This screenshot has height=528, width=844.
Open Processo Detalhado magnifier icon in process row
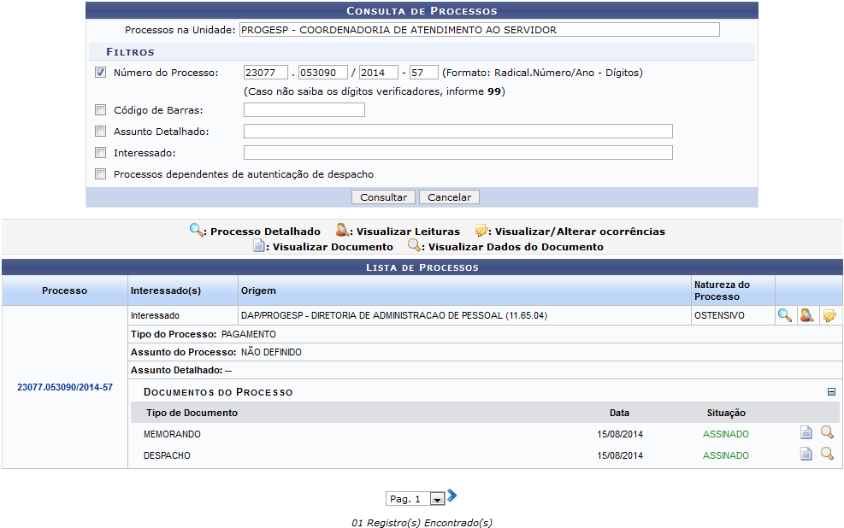(x=784, y=315)
